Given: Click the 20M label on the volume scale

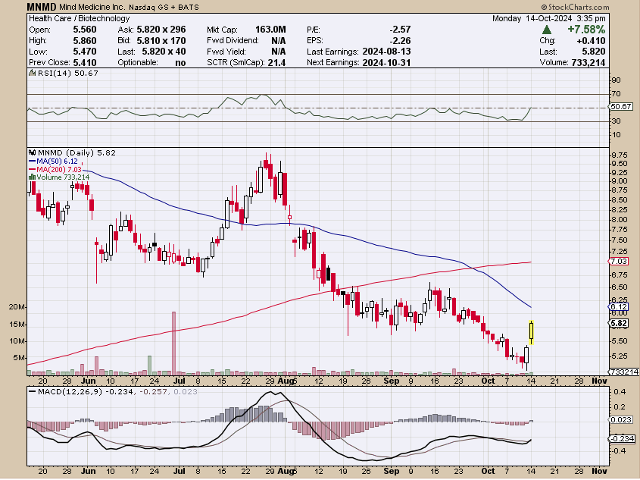Looking at the screenshot, I should tap(17, 307).
